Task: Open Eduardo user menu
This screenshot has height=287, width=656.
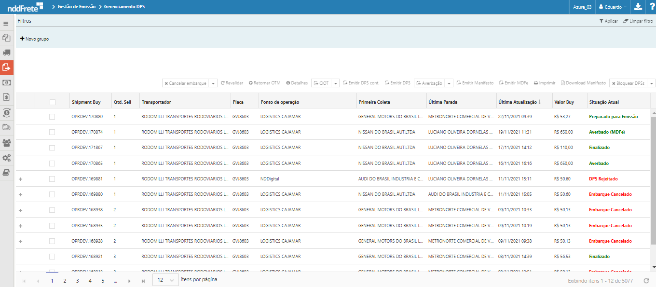Action: pyautogui.click(x=613, y=7)
